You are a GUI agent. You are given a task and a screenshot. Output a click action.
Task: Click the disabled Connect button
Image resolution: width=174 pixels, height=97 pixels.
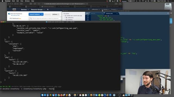pyautogui.click(x=47, y=14)
